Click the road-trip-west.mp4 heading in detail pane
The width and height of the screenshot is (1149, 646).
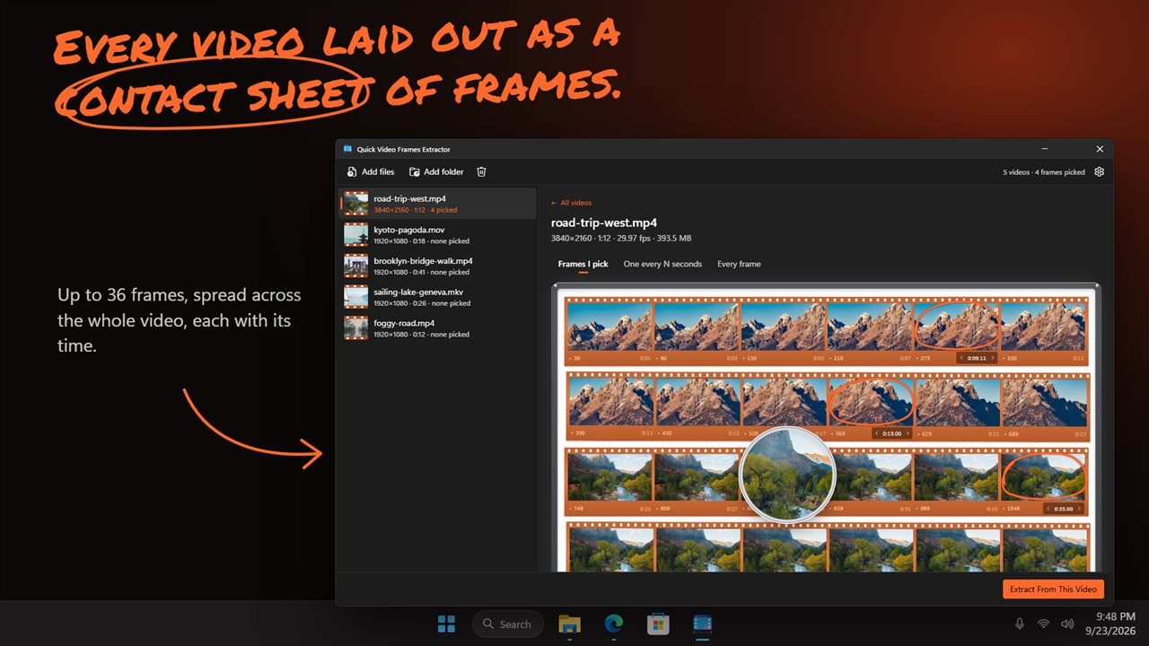[x=604, y=223]
